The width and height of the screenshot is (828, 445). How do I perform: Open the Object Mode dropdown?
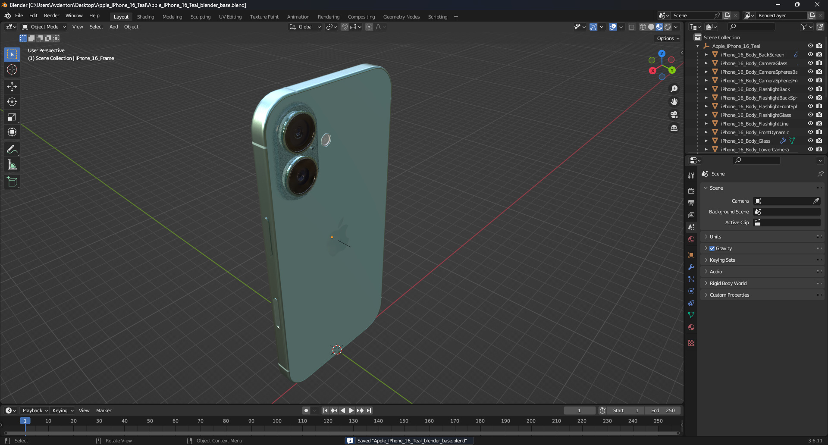click(44, 27)
